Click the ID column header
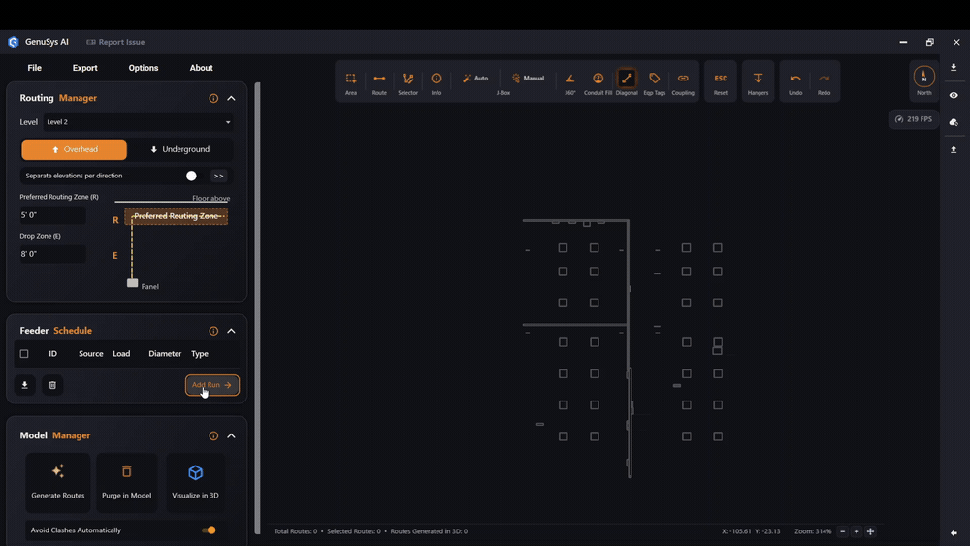 point(52,354)
